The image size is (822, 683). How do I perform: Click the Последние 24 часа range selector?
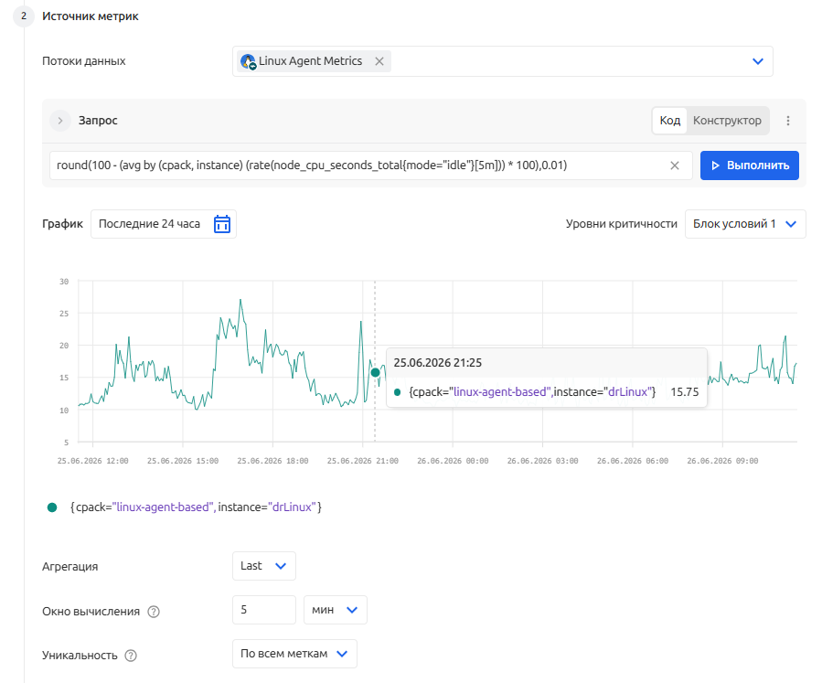[164, 224]
